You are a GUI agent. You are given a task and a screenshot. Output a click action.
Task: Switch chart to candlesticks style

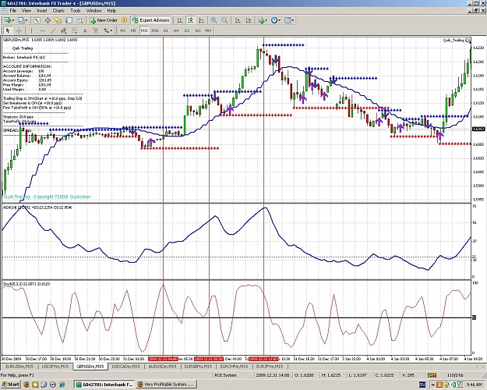point(190,20)
